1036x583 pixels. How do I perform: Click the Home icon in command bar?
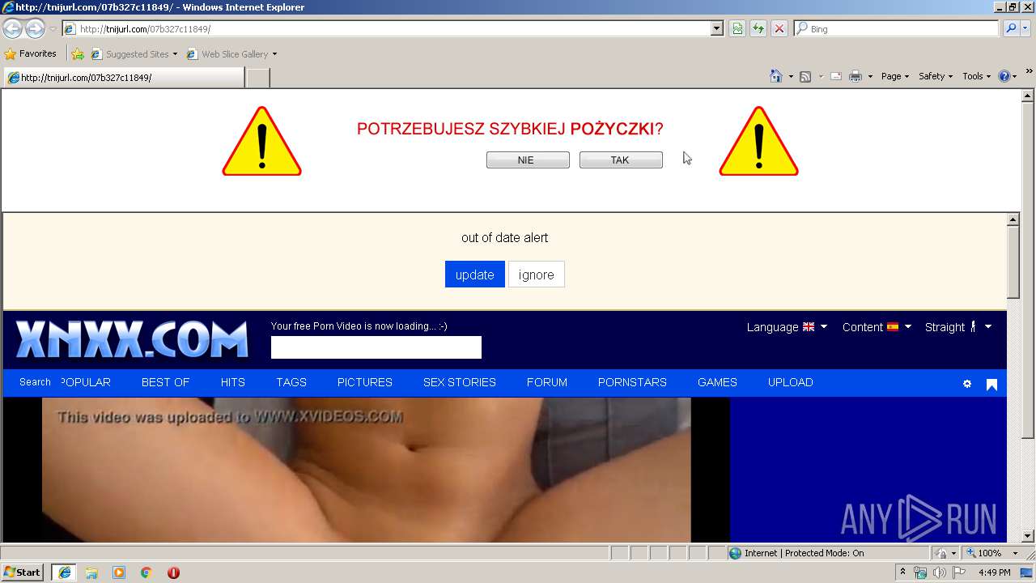click(x=775, y=76)
